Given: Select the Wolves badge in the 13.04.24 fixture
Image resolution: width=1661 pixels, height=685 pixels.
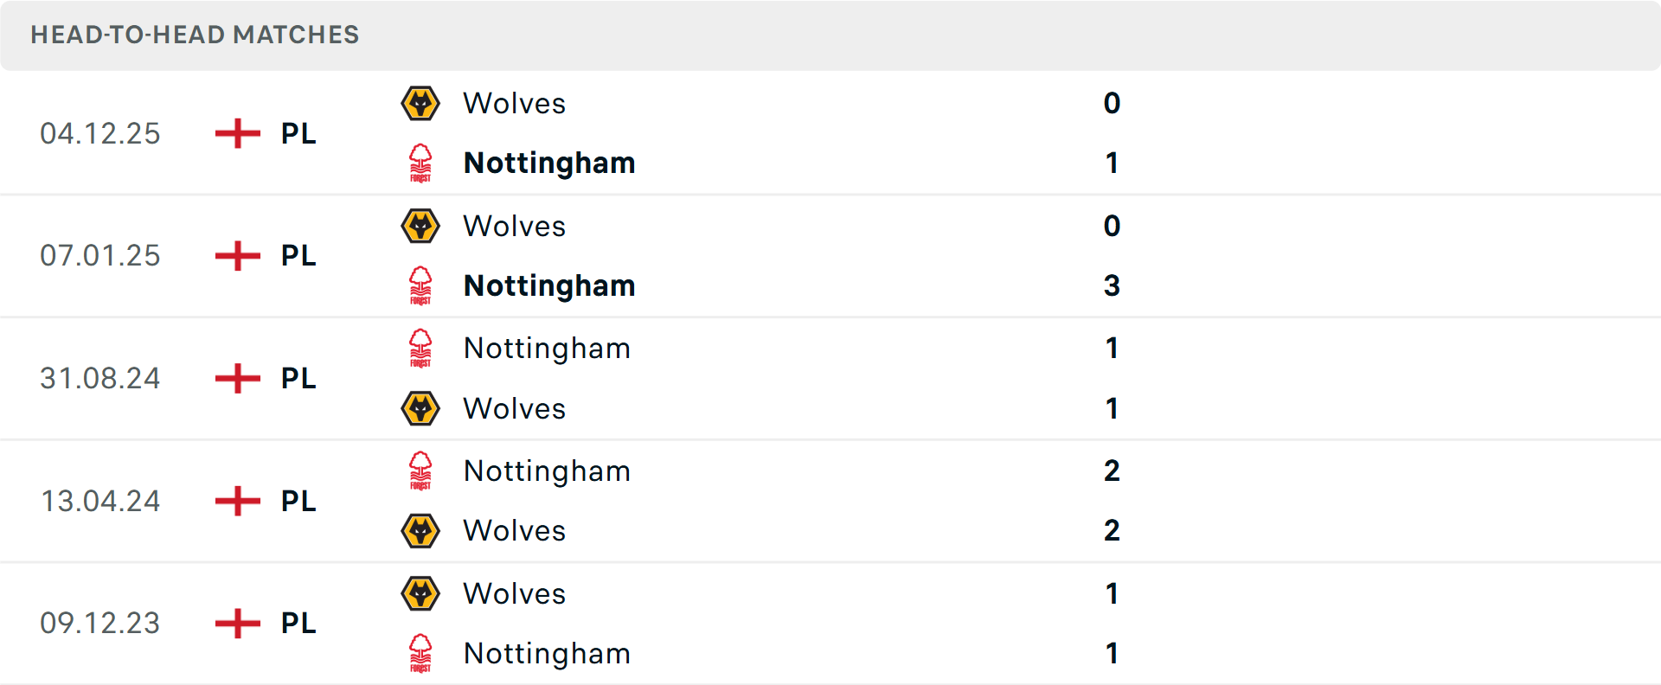Looking at the screenshot, I should (x=421, y=530).
